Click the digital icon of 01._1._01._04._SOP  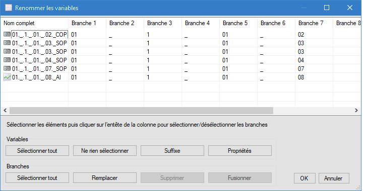tap(7, 60)
